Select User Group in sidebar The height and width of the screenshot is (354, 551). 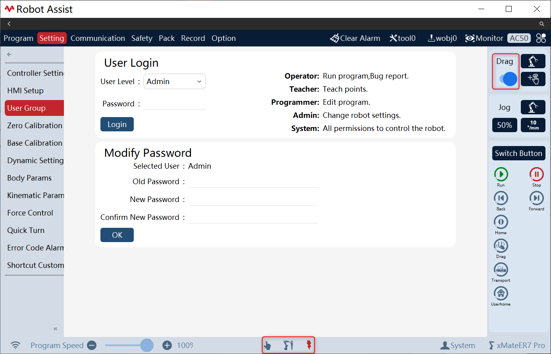35,108
